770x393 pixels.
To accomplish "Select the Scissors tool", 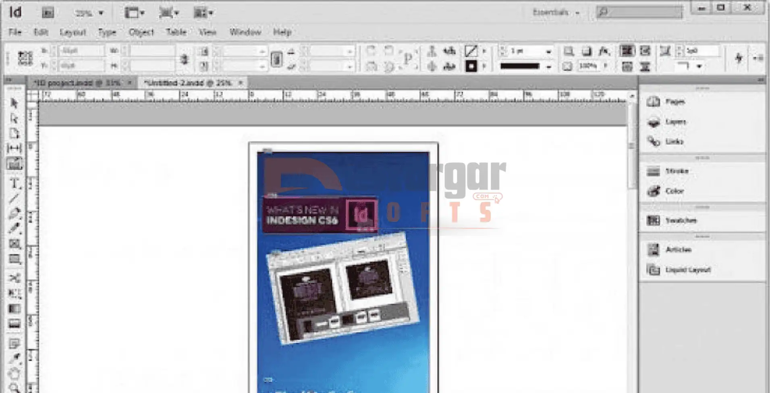I will [x=15, y=278].
